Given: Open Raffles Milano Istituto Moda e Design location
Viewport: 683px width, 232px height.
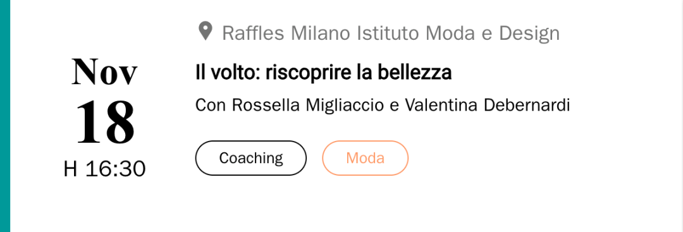Looking at the screenshot, I should [391, 33].
